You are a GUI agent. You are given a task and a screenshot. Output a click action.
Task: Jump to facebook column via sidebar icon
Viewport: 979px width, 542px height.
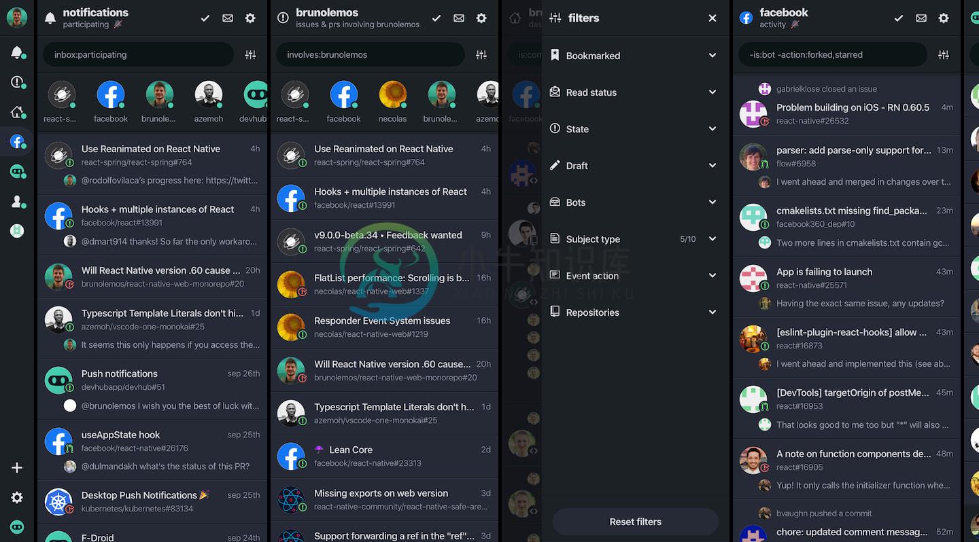[x=17, y=142]
